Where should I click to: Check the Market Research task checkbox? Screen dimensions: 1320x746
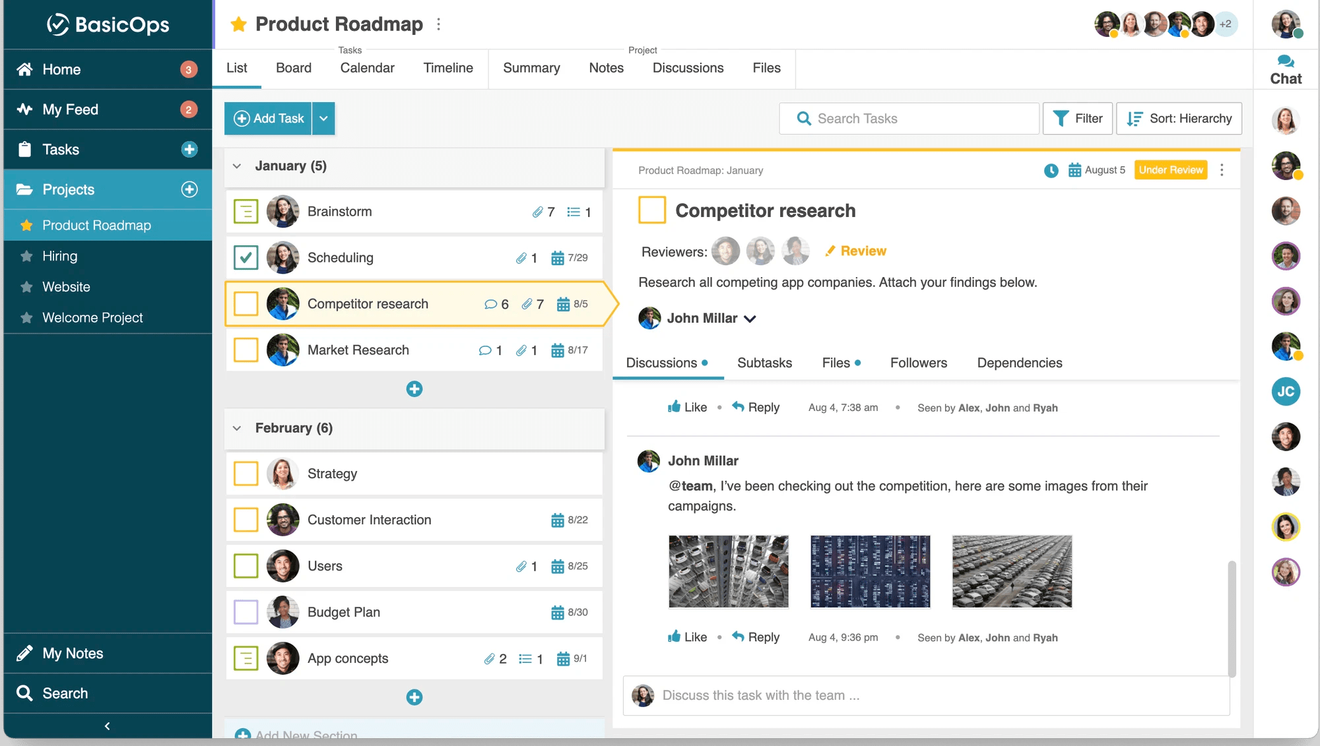tap(246, 350)
